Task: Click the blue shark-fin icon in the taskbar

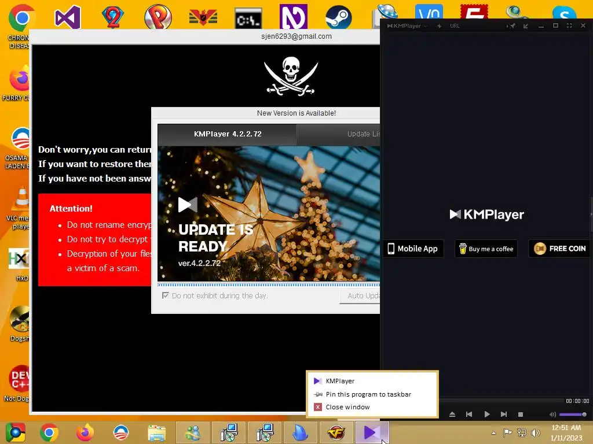Action: click(301, 432)
